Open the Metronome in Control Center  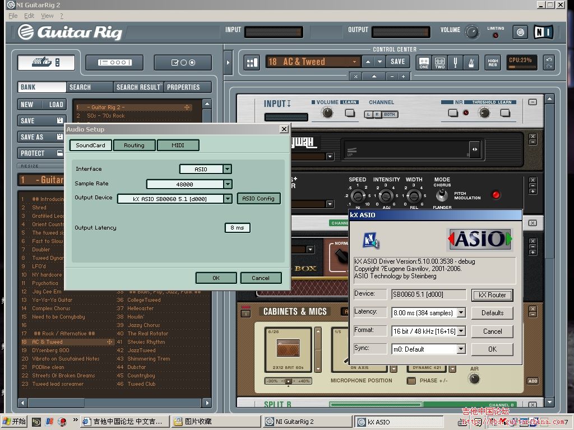coord(471,62)
